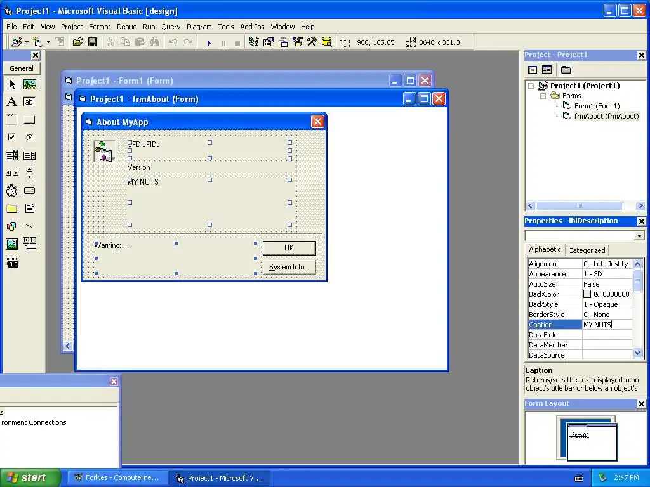Select the CommandButton tool

pos(29,120)
